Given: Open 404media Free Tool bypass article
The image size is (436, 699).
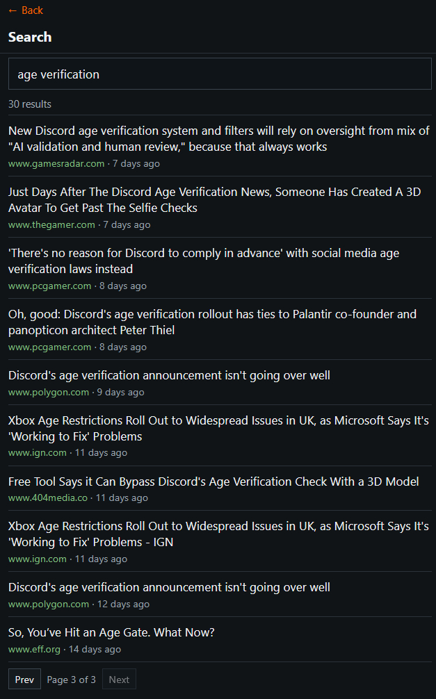Looking at the screenshot, I should coord(213,482).
